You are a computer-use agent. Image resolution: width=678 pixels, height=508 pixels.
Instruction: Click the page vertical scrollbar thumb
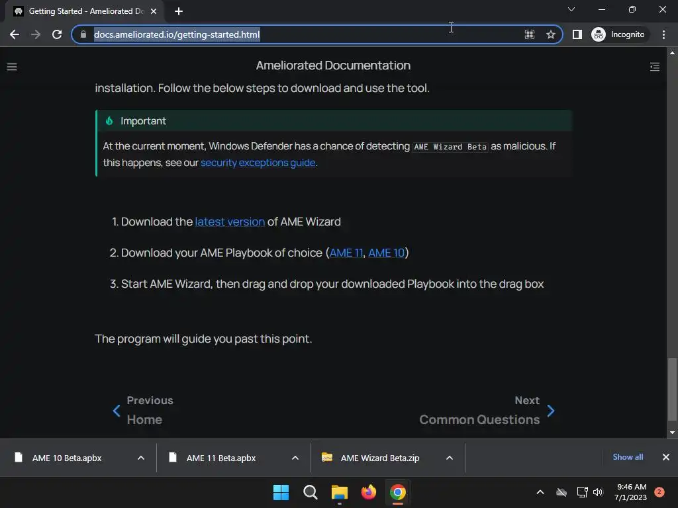coord(672,389)
